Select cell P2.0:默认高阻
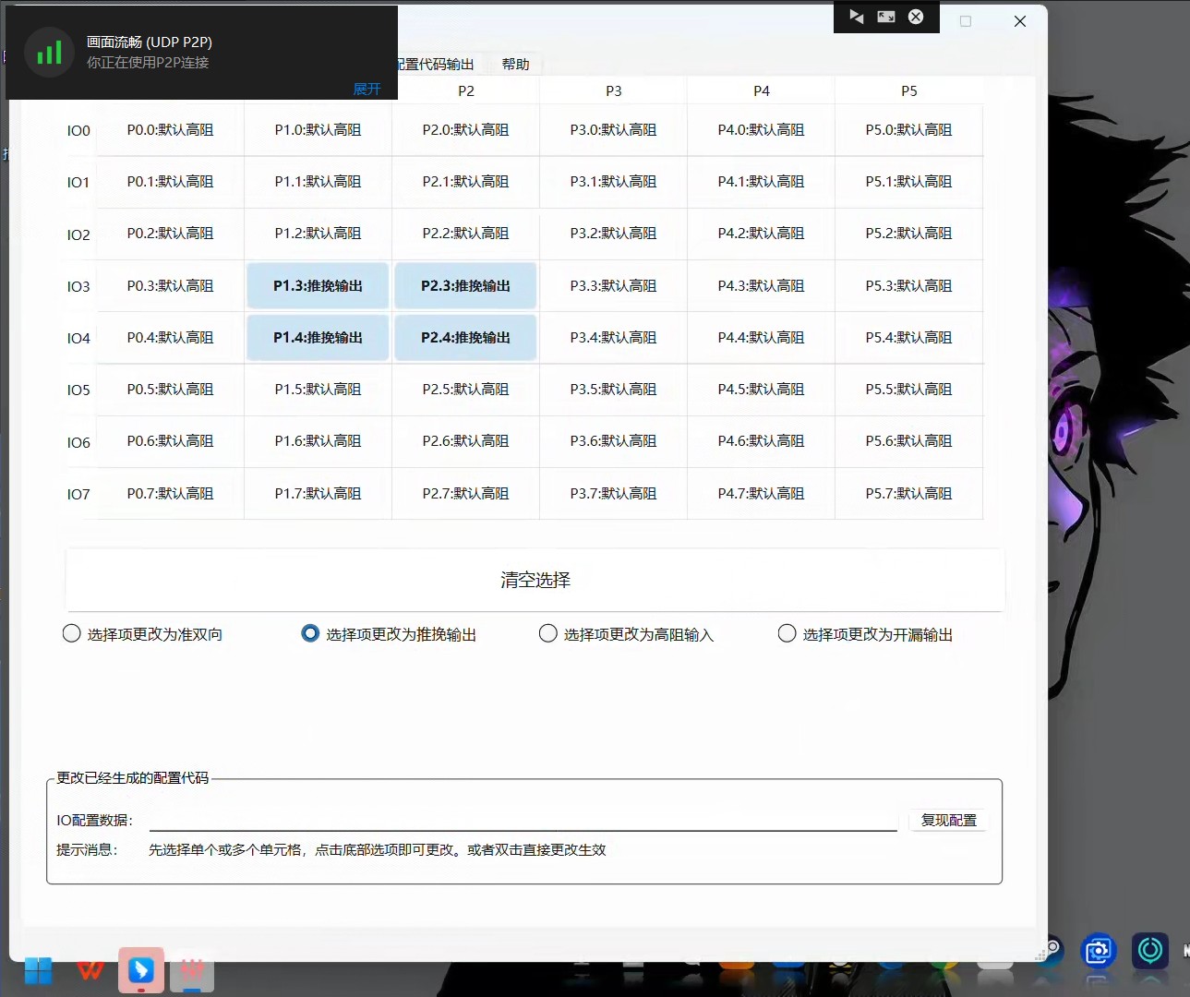This screenshot has height=997, width=1190. [x=465, y=130]
